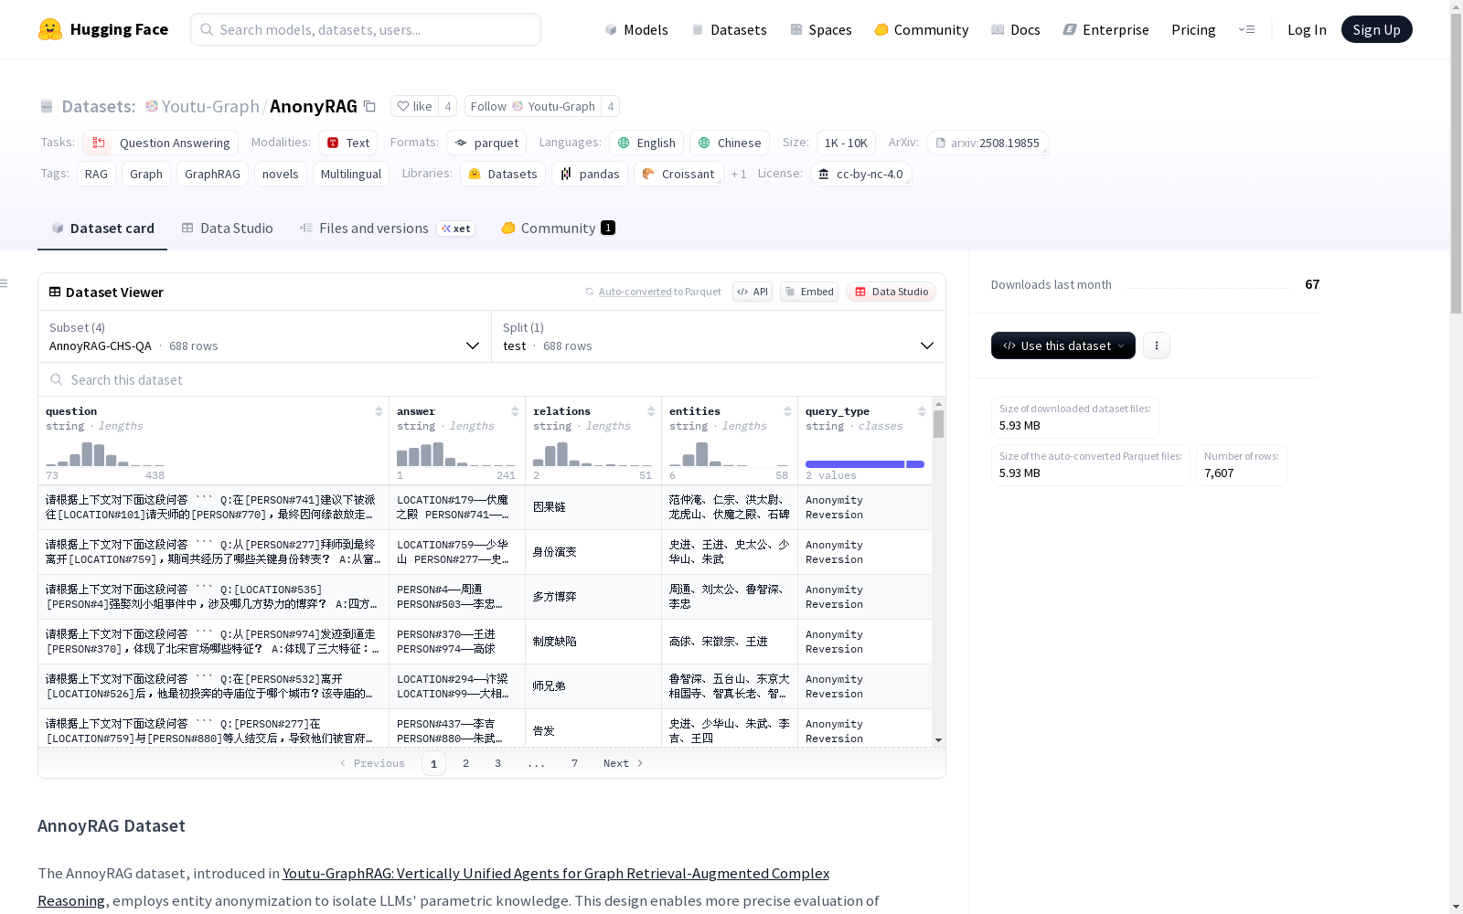The image size is (1463, 914).
Task: Go to page 3 of results
Action: [497, 763]
